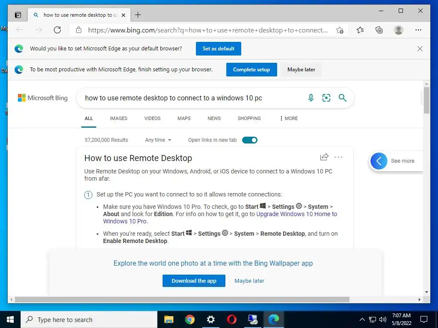Viewport: 438px width, 328px height.
Task: Close the Bing search browser tab
Action: pos(124,15)
